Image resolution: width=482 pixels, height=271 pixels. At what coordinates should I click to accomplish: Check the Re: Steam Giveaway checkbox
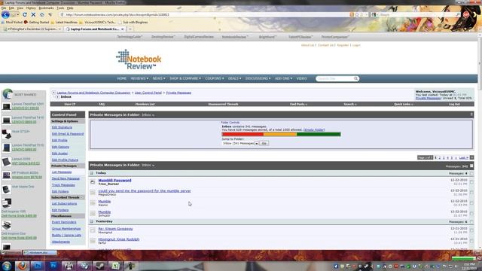(x=471, y=230)
